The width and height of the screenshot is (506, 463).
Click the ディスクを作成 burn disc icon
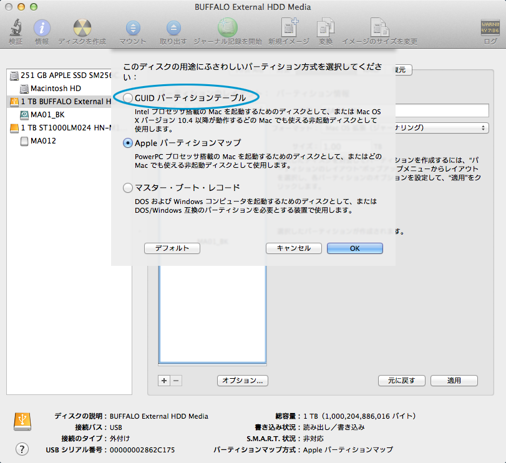coord(82,28)
